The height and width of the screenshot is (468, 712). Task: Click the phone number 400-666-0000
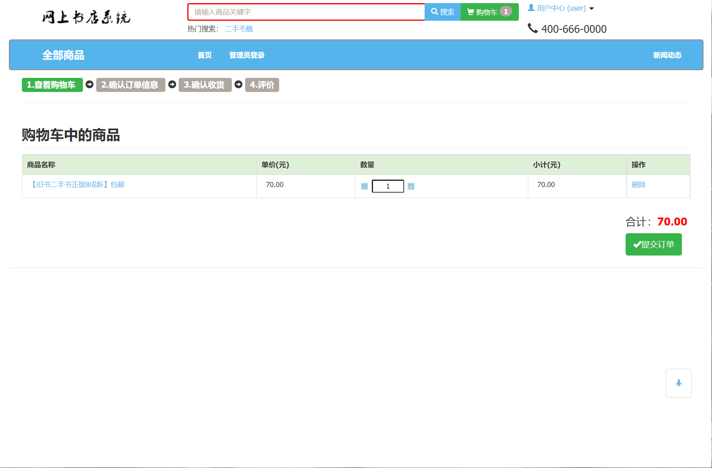[x=574, y=29]
